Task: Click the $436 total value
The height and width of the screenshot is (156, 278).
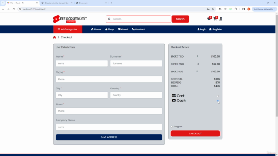Action: tap(217, 86)
